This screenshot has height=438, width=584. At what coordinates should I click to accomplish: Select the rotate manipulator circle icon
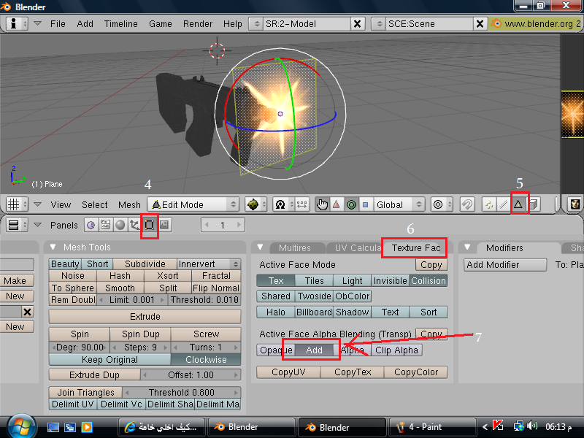351,204
